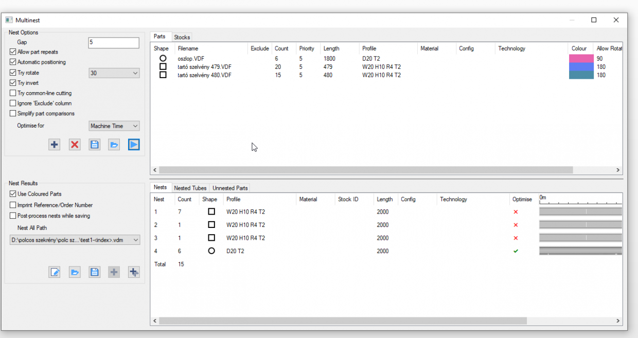Open the Try rotate angle dropdown
This screenshot has height=338, width=638.
[x=114, y=73]
